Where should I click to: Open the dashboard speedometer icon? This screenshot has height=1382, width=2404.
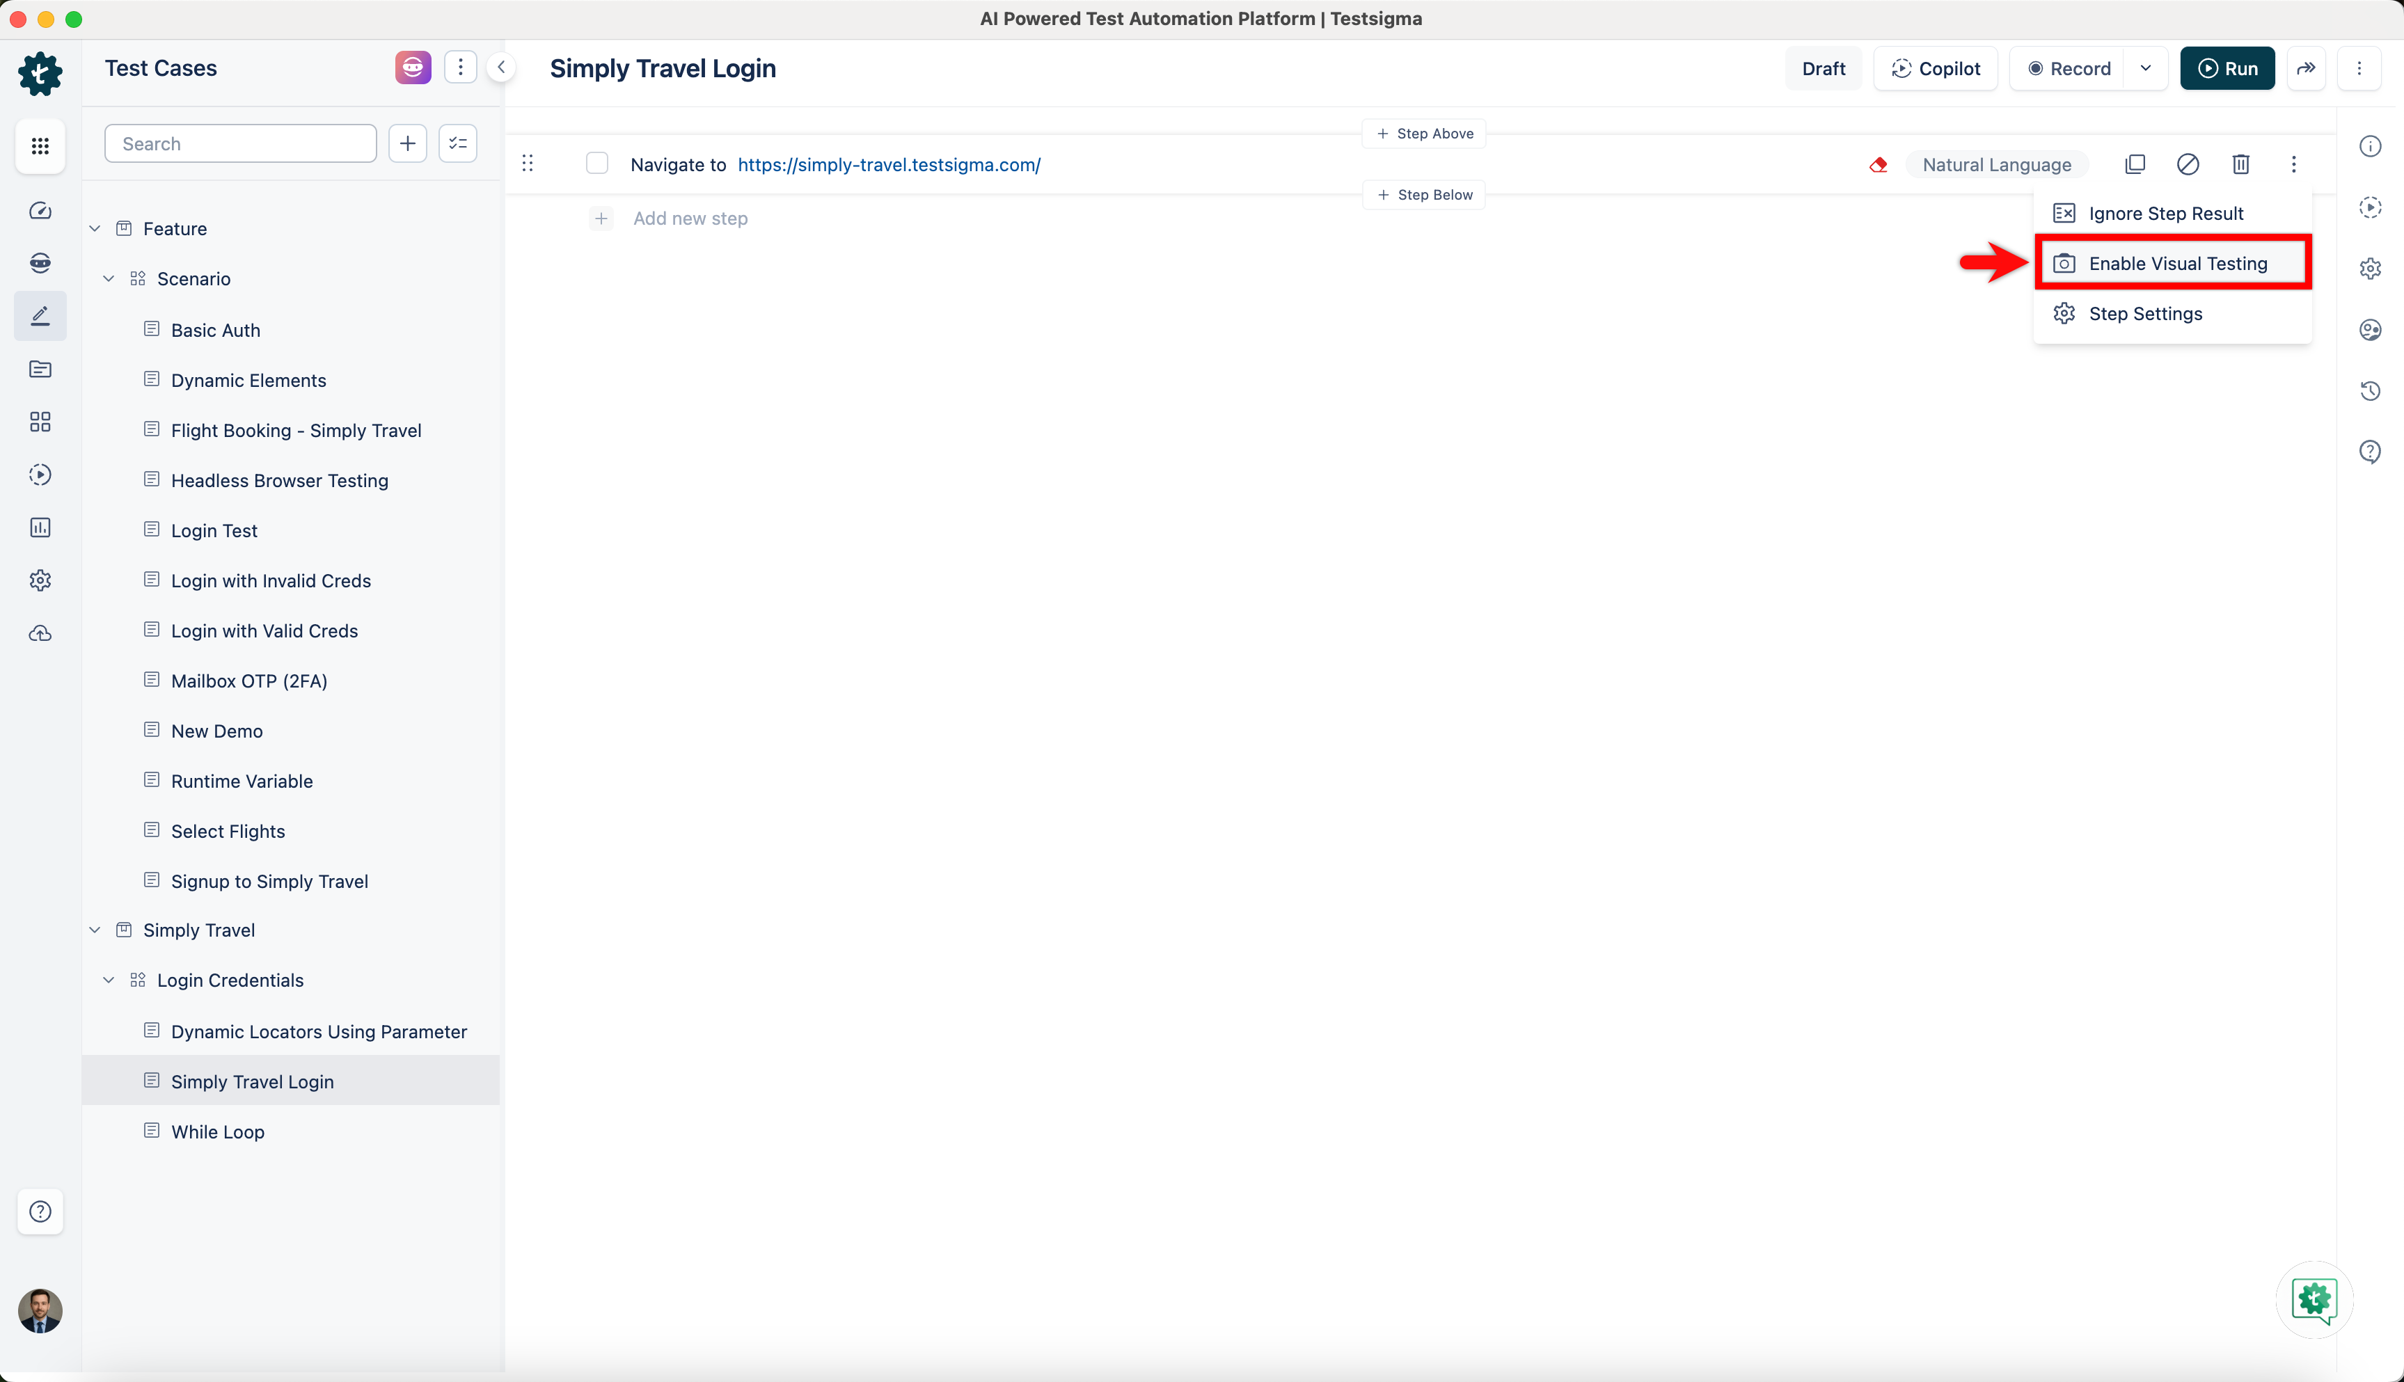click(40, 211)
